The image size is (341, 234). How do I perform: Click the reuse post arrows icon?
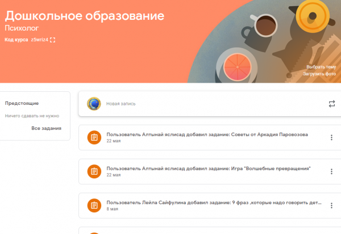click(x=332, y=104)
